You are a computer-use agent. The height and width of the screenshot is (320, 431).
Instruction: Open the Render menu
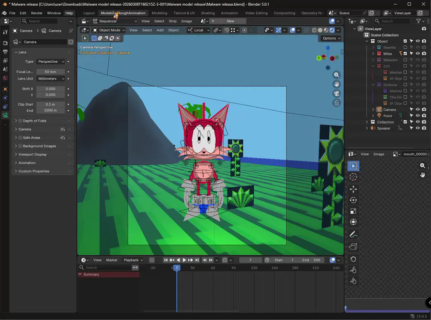[x=36, y=13]
